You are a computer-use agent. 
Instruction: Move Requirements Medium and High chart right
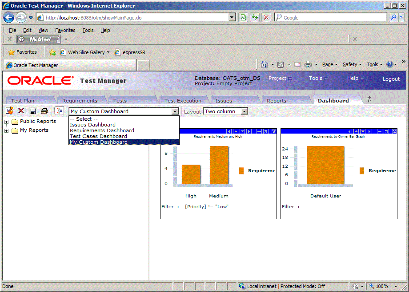click(x=249, y=131)
